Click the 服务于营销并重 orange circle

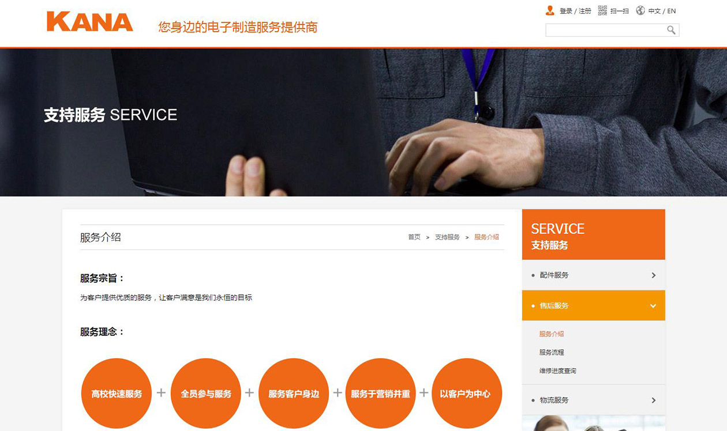coord(380,394)
